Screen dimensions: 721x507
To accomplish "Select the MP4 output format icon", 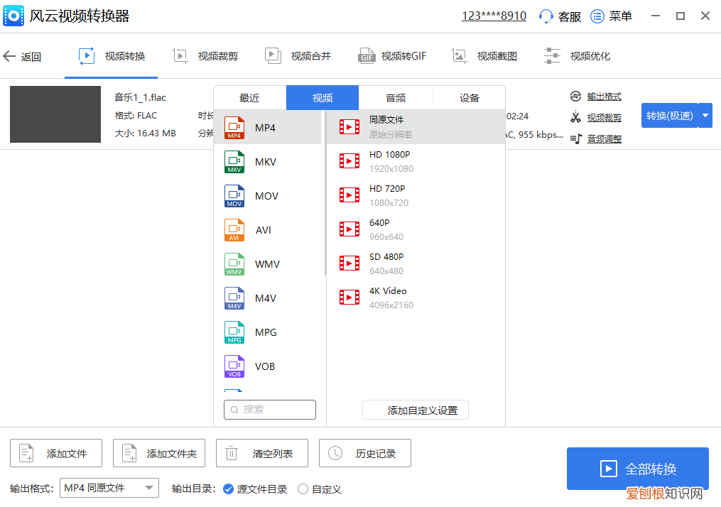I will click(234, 128).
